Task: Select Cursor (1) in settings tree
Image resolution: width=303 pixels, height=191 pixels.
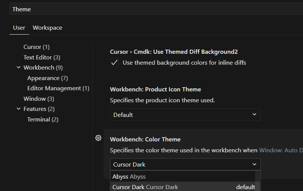Action: pos(37,47)
